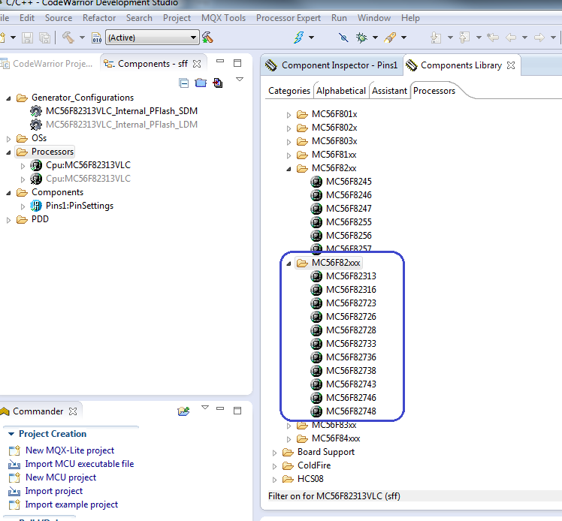Click the binary 010 file icon
562x521 pixels.
click(x=97, y=38)
